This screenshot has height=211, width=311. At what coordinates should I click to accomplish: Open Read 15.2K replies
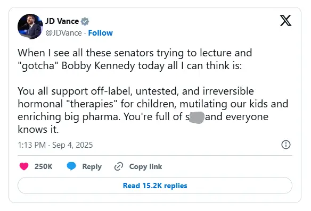pyautogui.click(x=155, y=185)
